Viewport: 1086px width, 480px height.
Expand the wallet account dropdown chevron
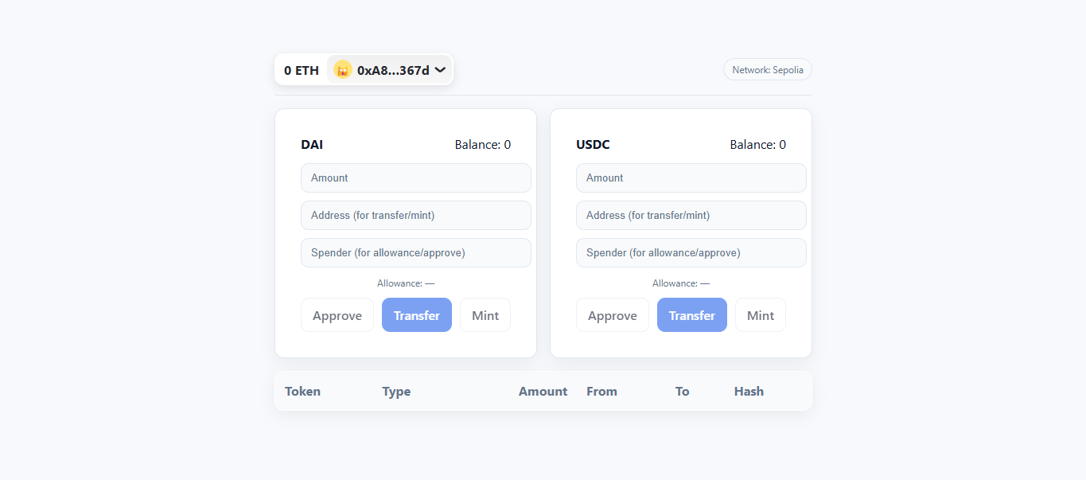click(440, 70)
